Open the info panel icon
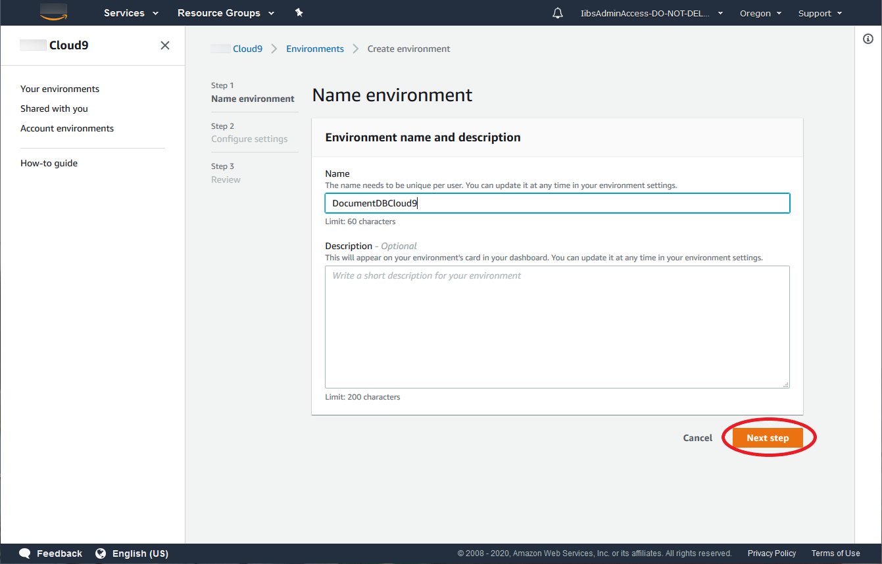The width and height of the screenshot is (882, 564). click(x=868, y=39)
